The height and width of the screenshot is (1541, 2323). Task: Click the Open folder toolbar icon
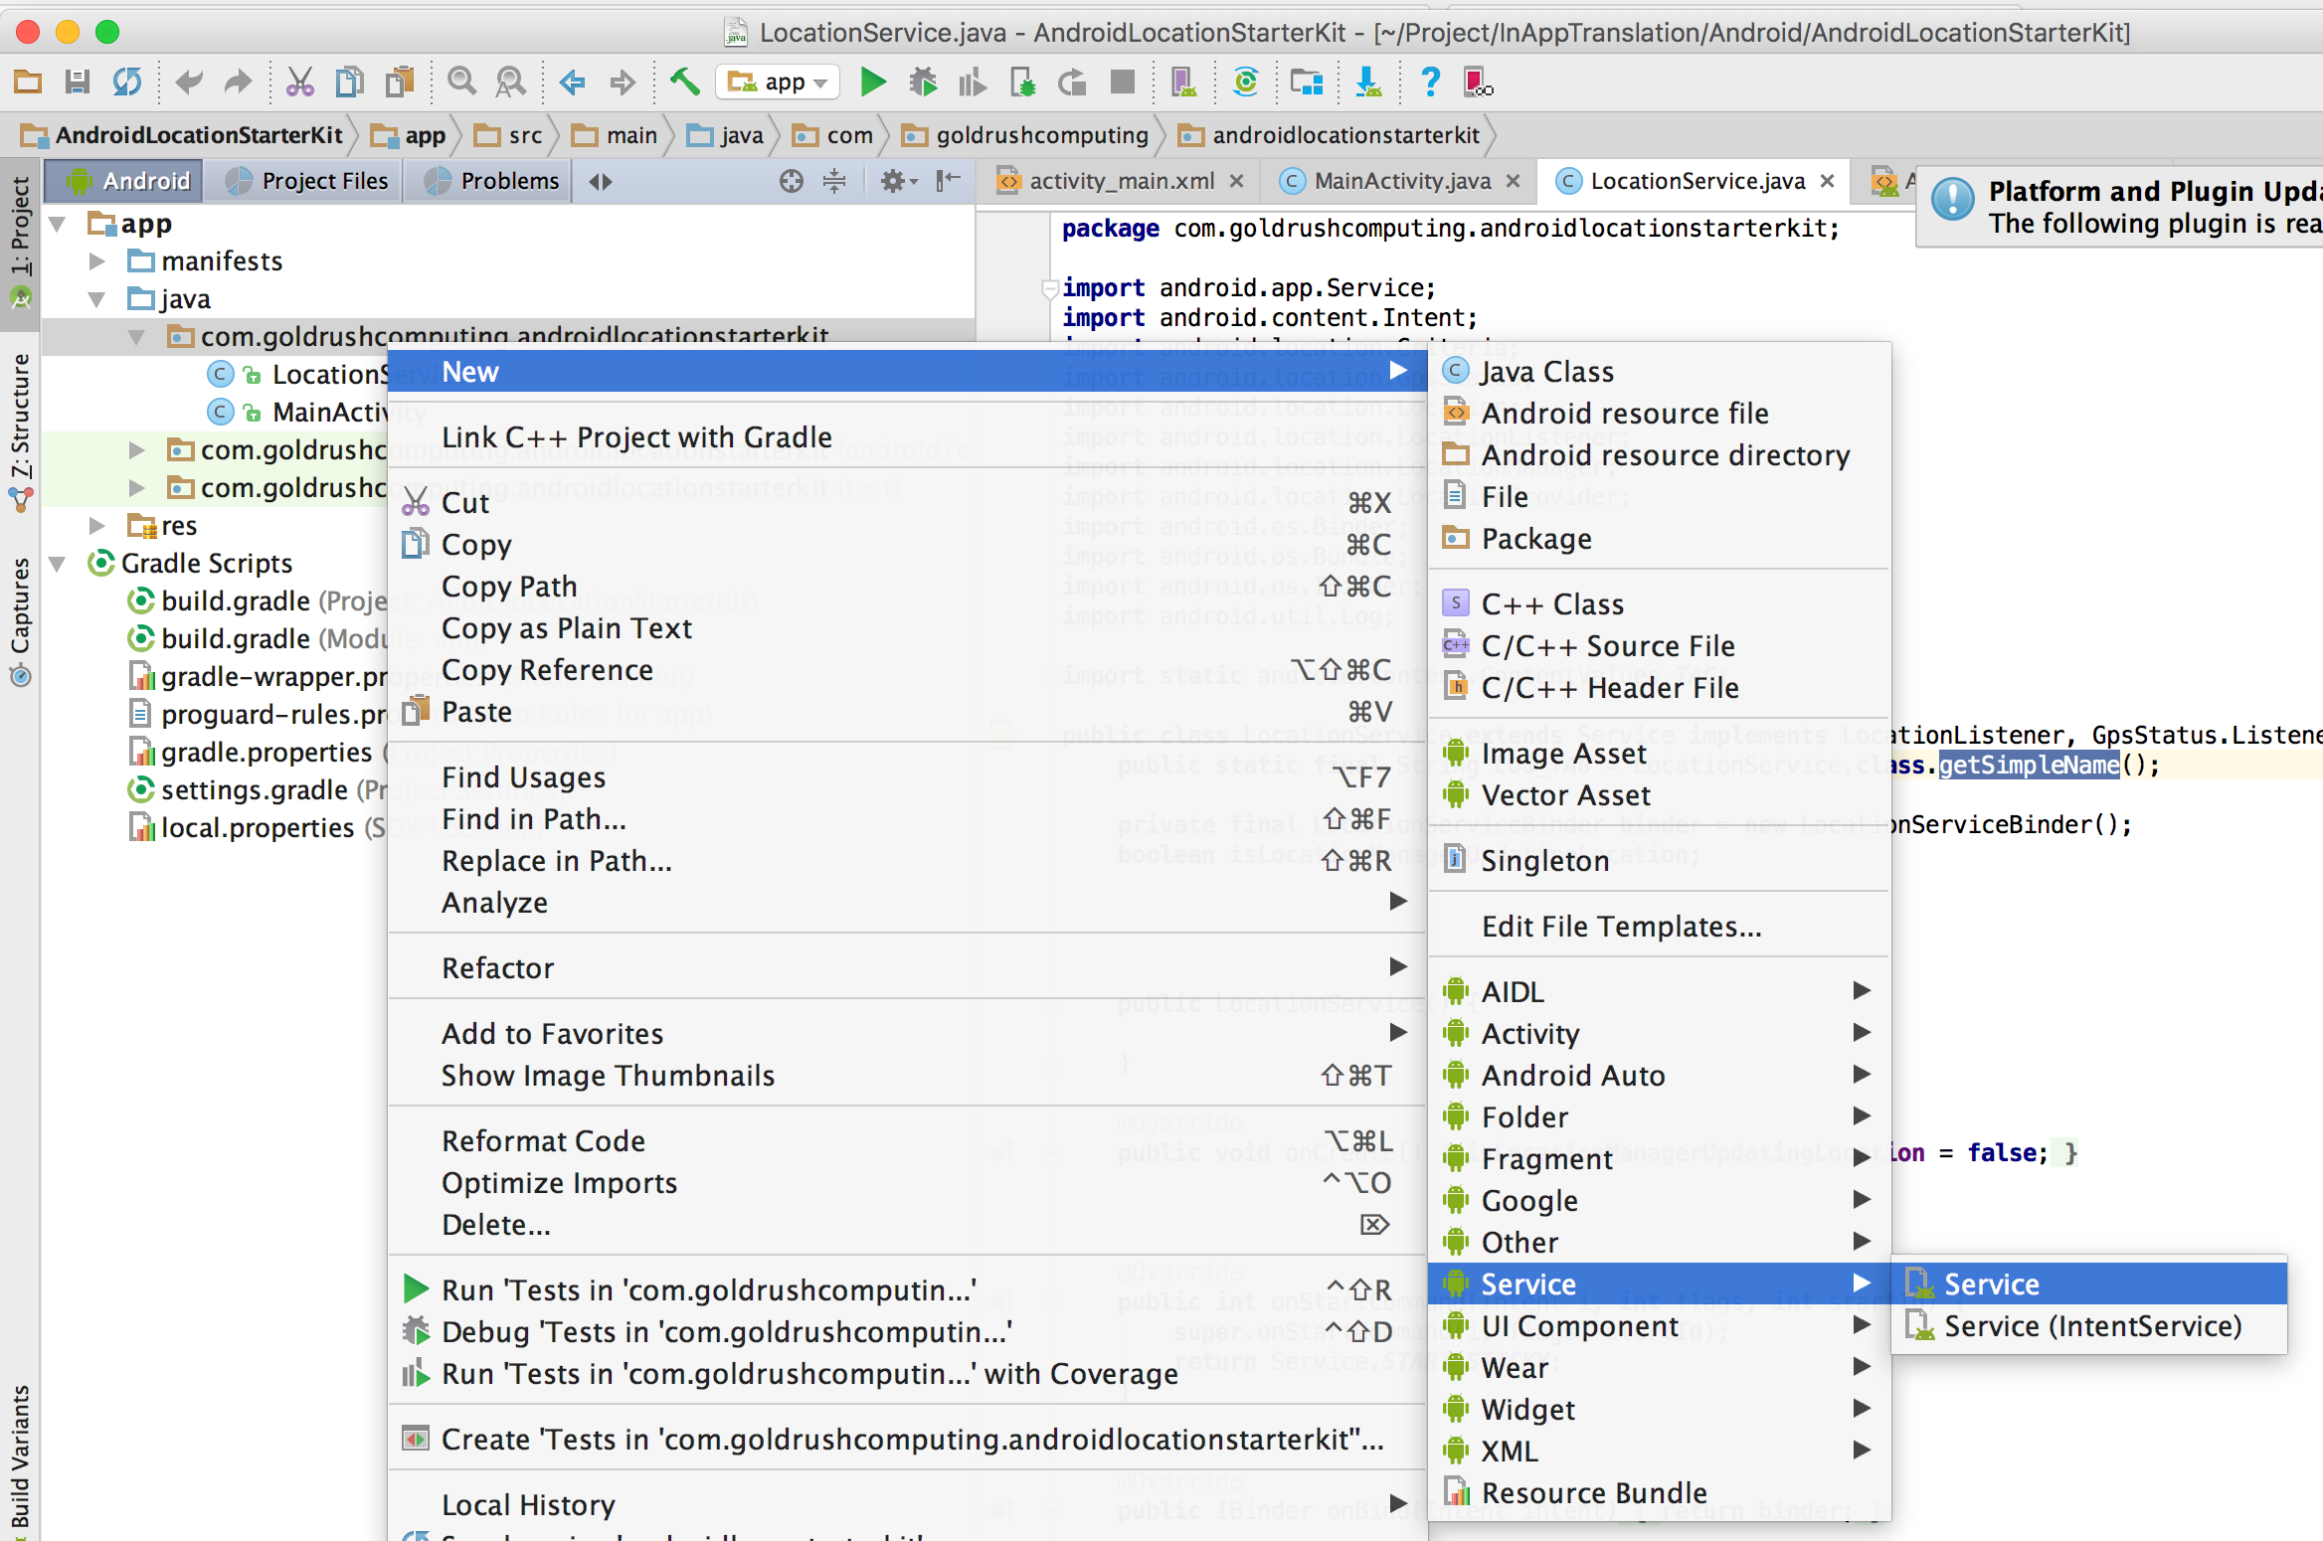point(28,82)
